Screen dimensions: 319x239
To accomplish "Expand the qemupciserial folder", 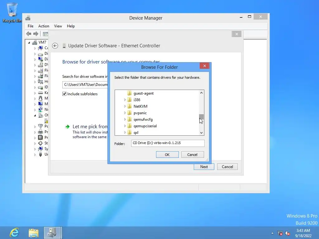I will (125, 126).
